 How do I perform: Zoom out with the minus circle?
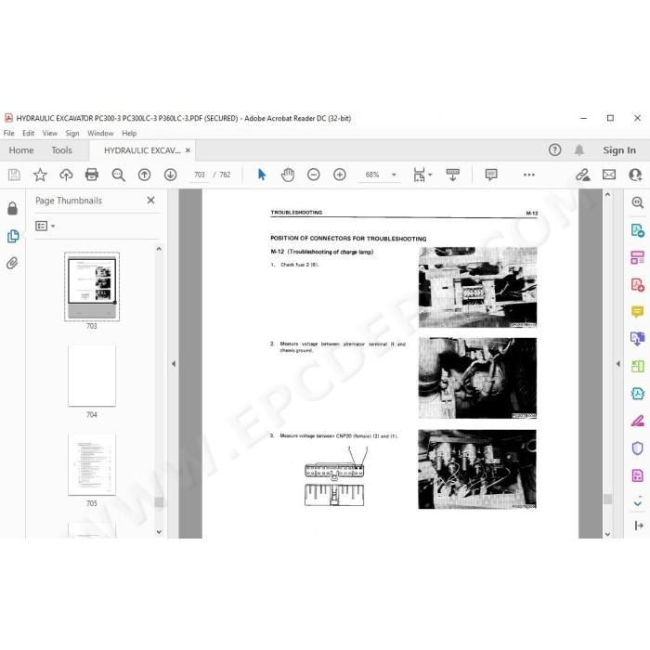click(x=314, y=175)
